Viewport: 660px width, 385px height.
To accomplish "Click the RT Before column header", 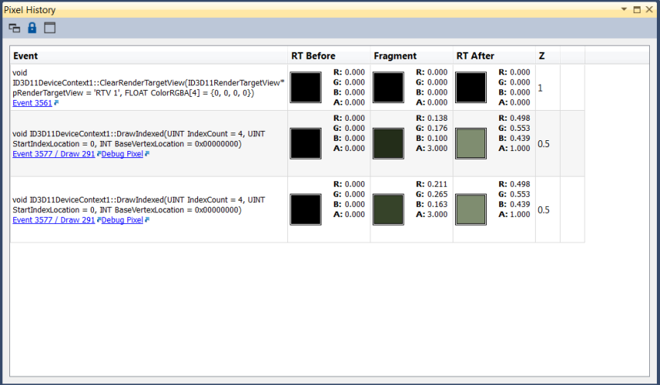I will [314, 56].
